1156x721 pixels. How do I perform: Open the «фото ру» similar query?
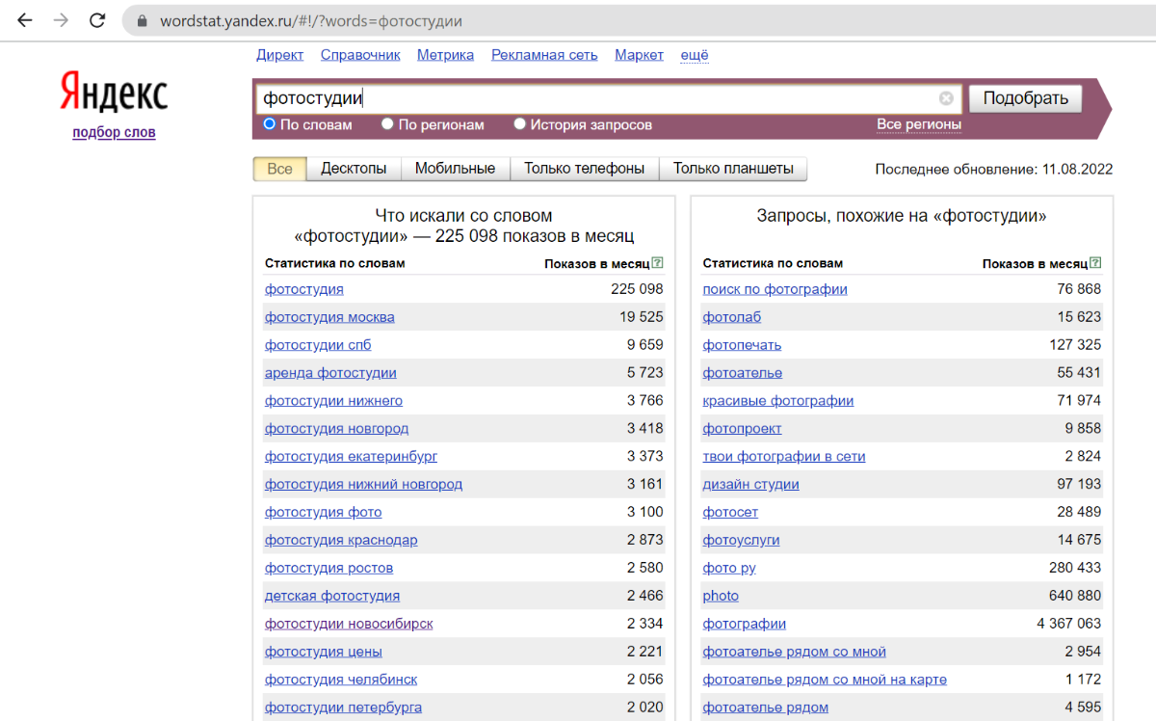tap(729, 568)
